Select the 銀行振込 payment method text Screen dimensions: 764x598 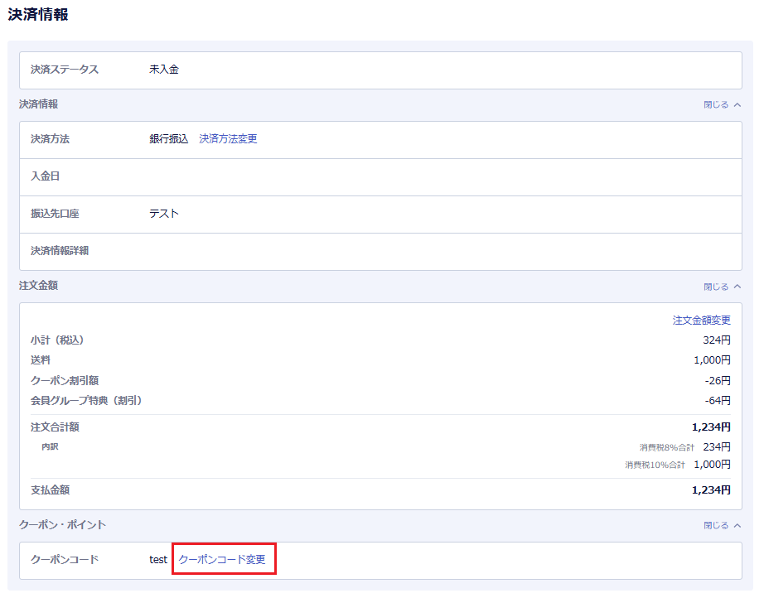168,139
